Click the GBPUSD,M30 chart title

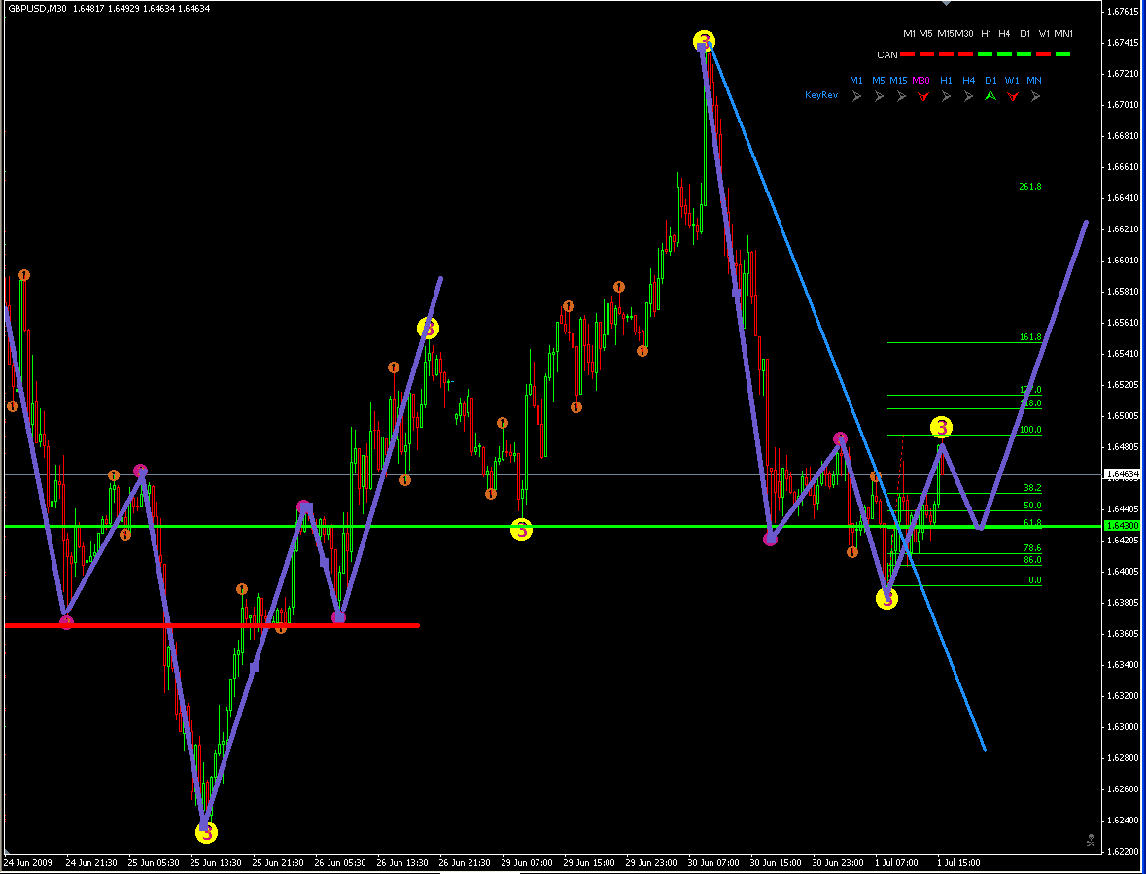pos(37,9)
